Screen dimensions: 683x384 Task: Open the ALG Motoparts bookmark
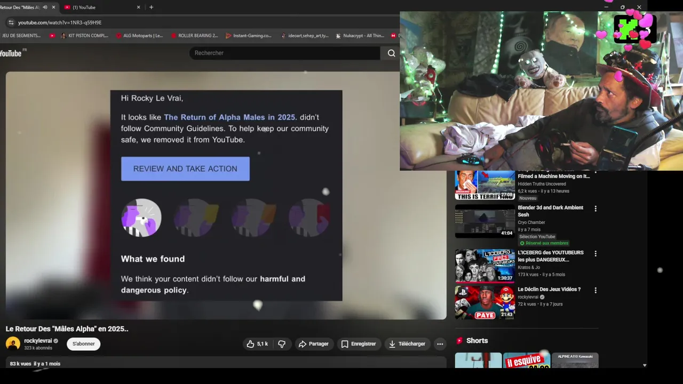click(139, 36)
